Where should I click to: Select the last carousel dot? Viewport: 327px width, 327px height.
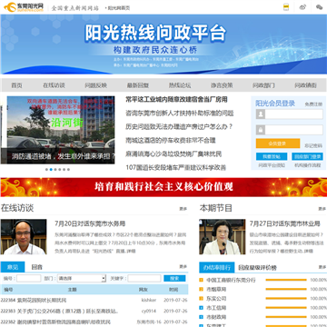point(68,170)
